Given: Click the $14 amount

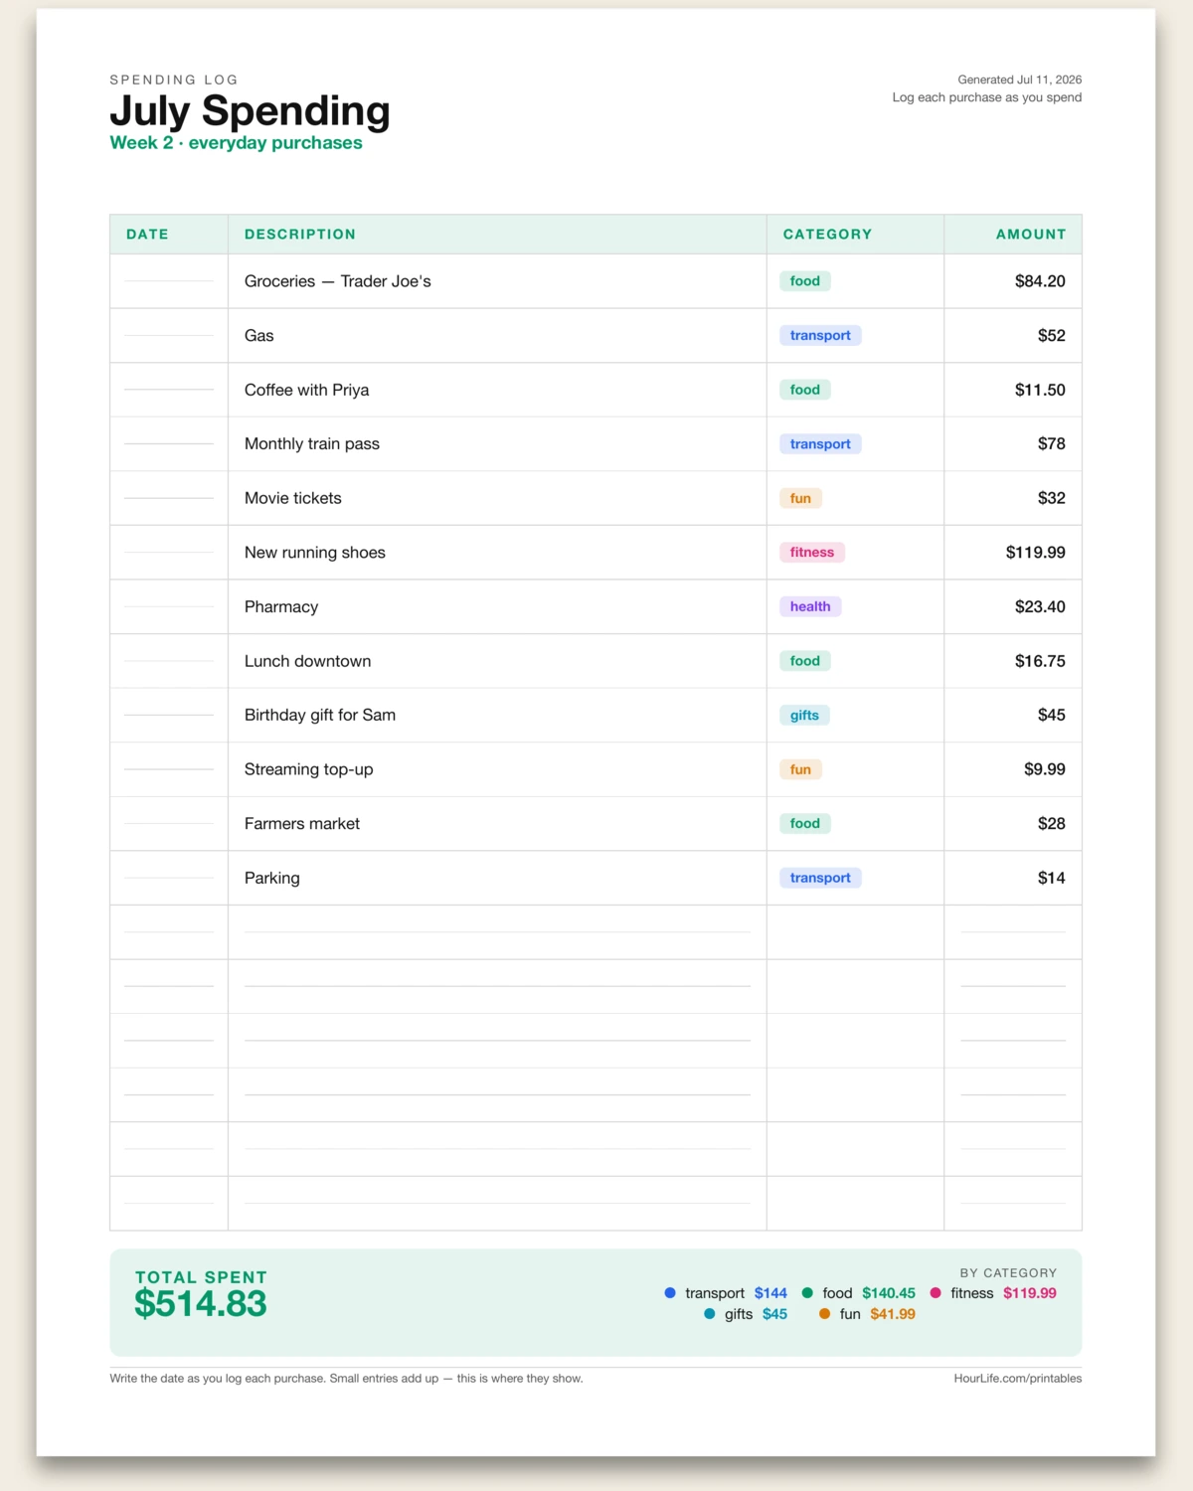Looking at the screenshot, I should pos(1052,878).
